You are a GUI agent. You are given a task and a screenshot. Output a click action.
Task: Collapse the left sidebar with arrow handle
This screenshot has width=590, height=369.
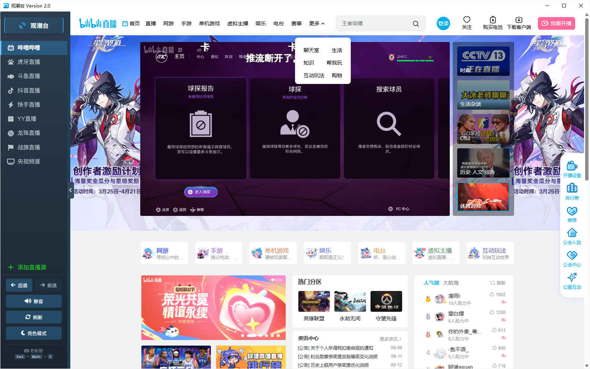[x=71, y=190]
